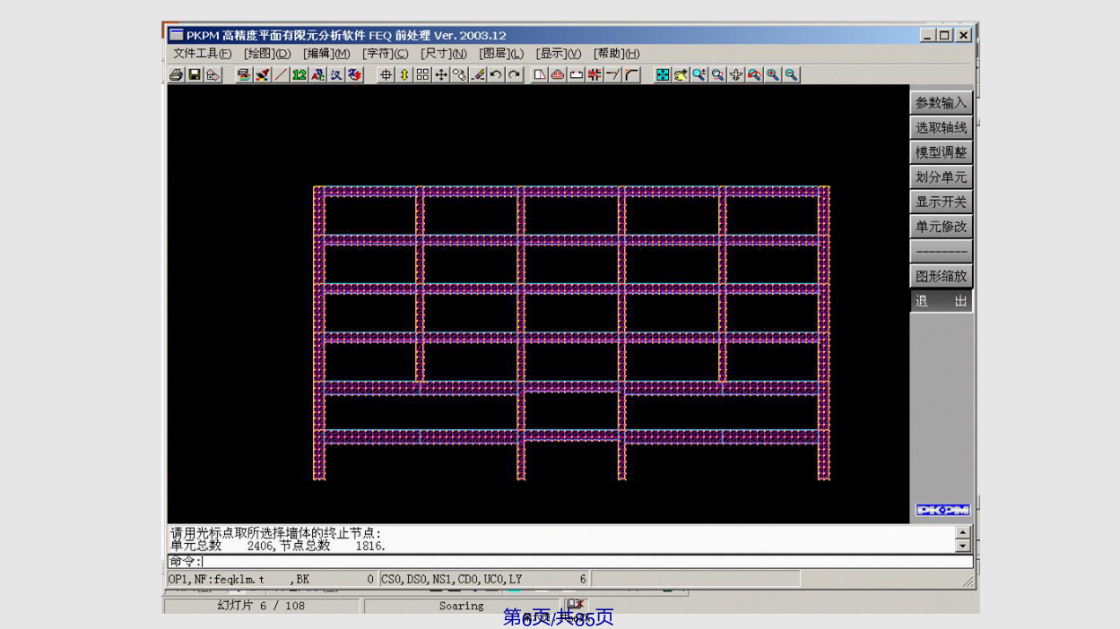Click the 命令 command input line
The height and width of the screenshot is (629, 1120).
(x=569, y=562)
